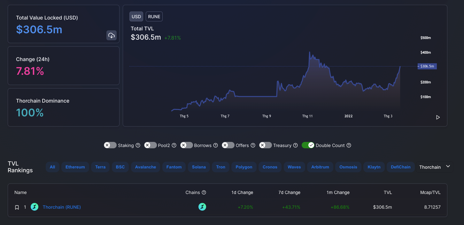This screenshot has width=464, height=225.
Task: Switch chart denomination to RUNE
Action: (154, 17)
